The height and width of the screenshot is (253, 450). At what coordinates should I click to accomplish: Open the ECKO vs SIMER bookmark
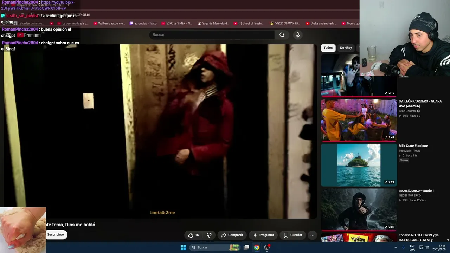177,24
